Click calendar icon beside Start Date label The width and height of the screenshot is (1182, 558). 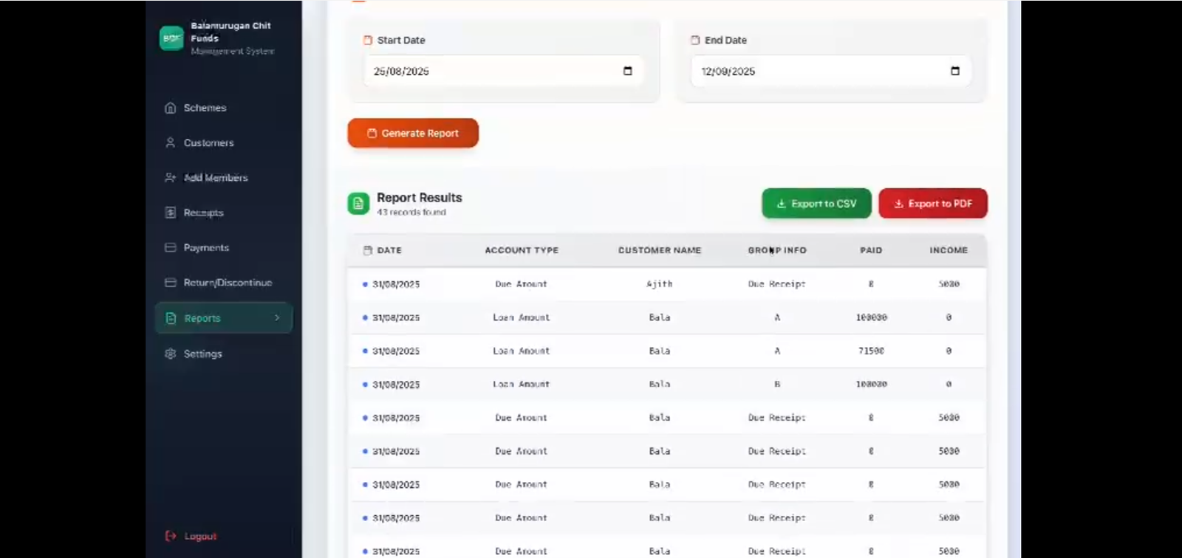pos(368,40)
